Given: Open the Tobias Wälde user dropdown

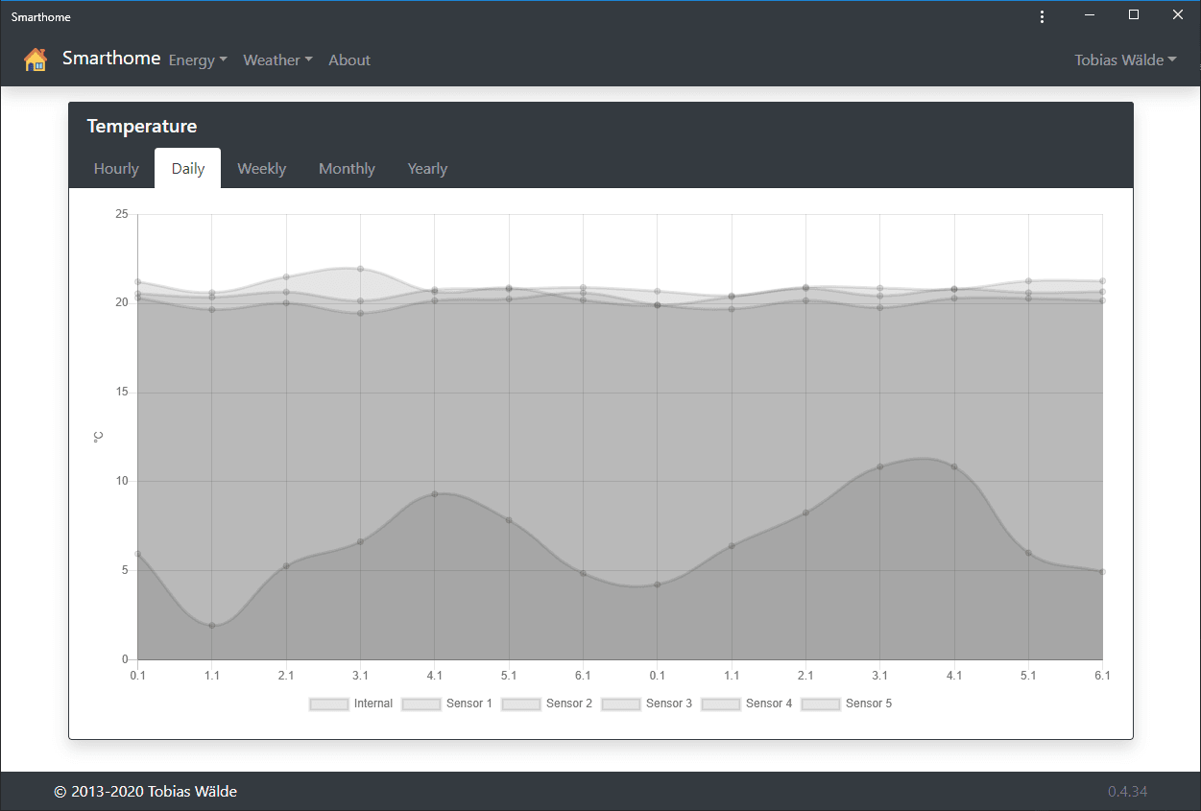Looking at the screenshot, I should tap(1125, 60).
